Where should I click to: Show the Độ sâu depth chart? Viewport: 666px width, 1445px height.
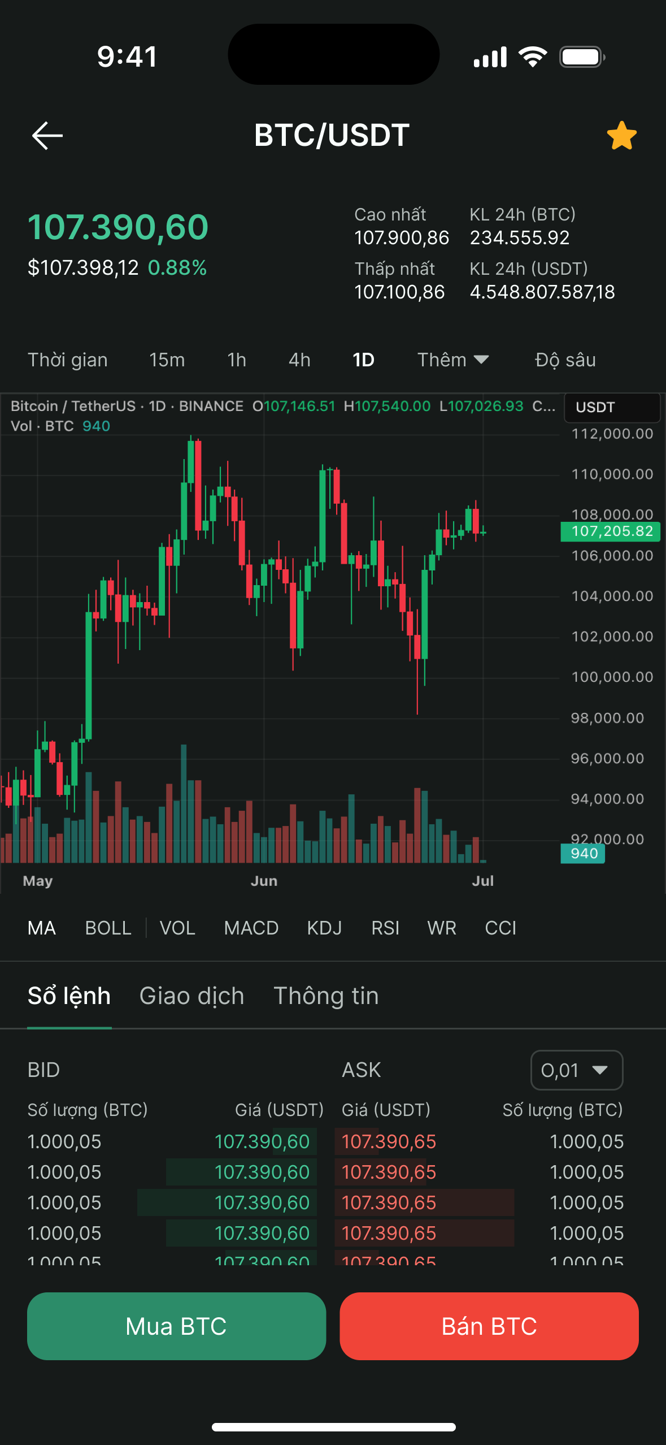(x=565, y=360)
